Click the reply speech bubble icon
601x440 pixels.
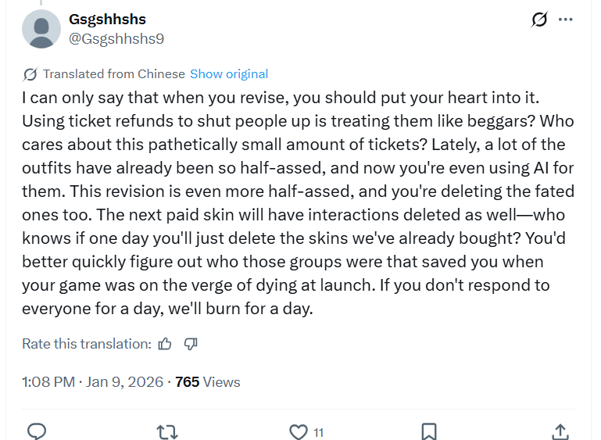[37, 431]
